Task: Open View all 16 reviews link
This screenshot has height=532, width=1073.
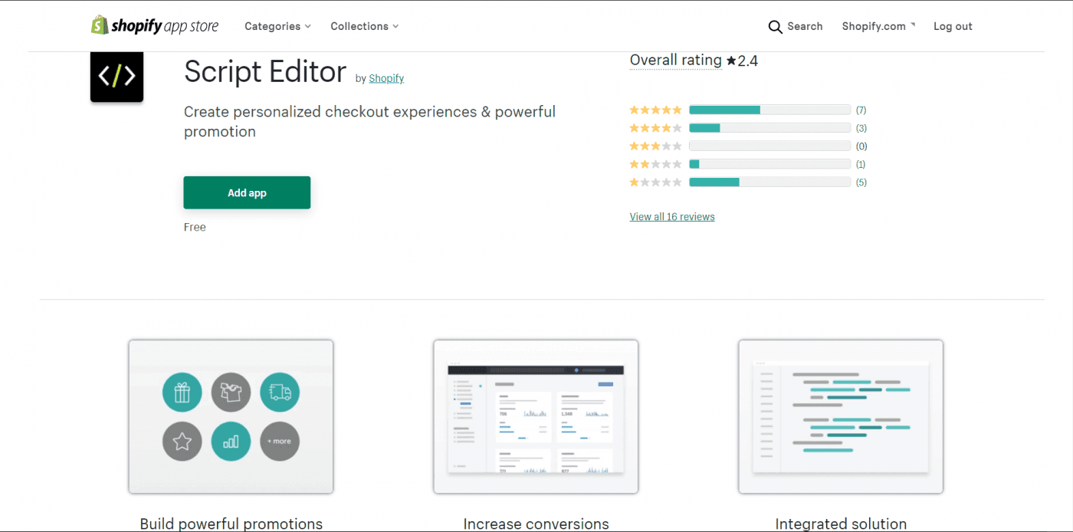Action: click(672, 217)
